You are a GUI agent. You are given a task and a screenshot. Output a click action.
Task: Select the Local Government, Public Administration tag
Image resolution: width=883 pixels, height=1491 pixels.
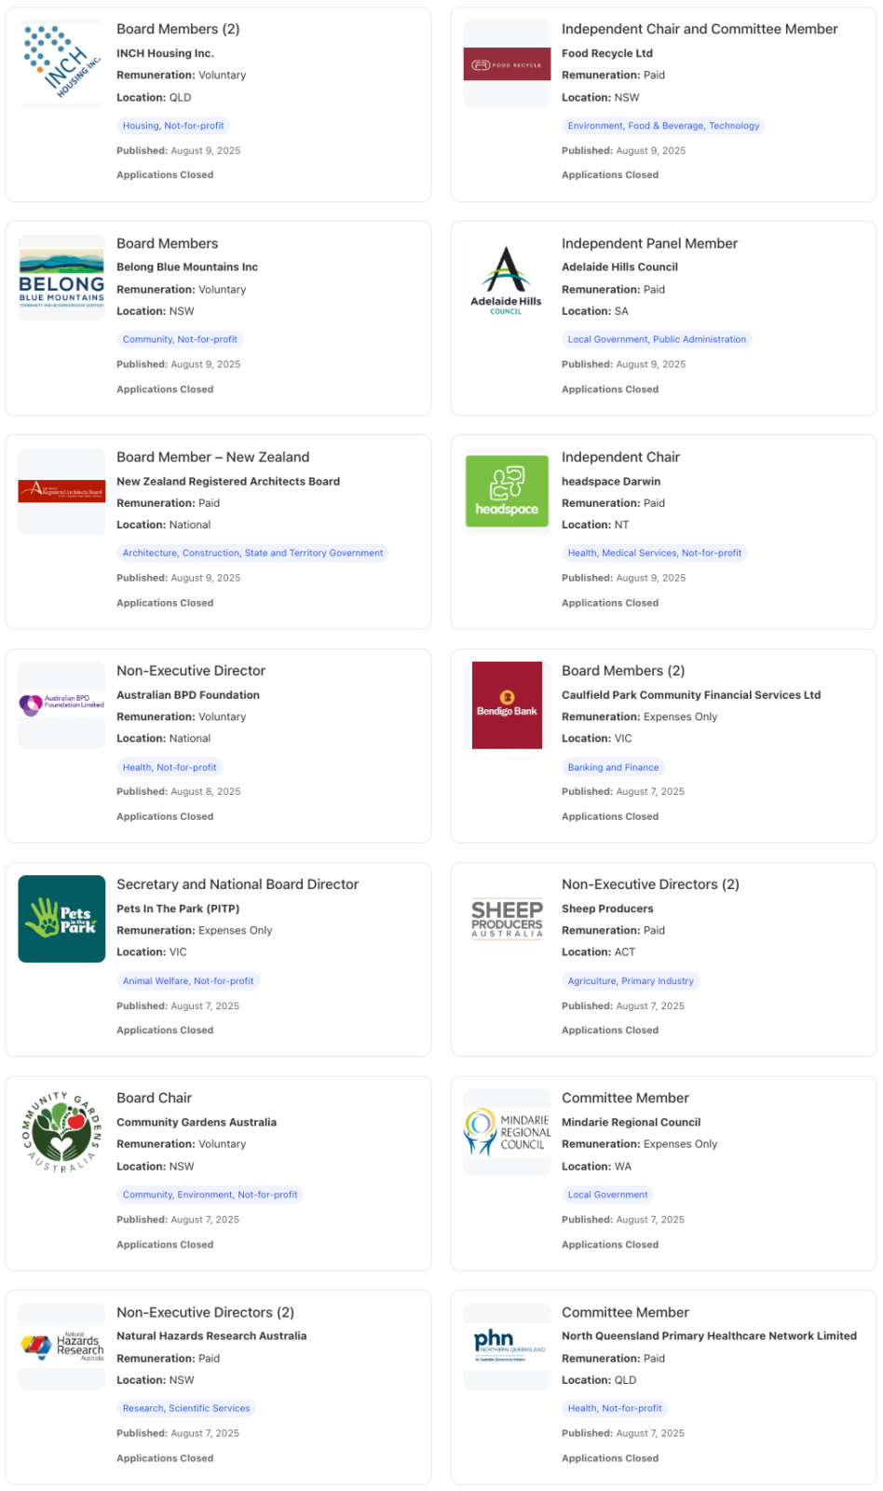[x=657, y=340]
